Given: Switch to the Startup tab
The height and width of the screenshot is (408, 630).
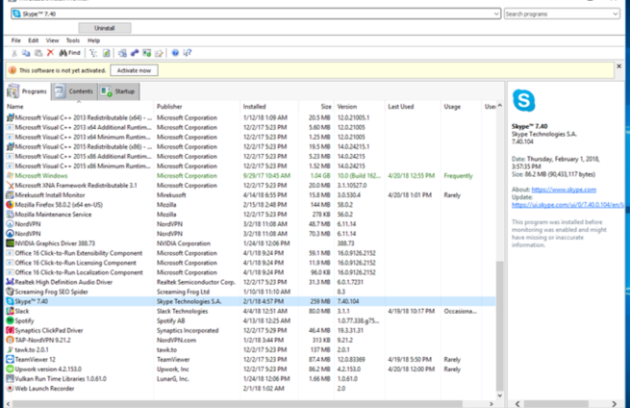Looking at the screenshot, I should pos(119,91).
